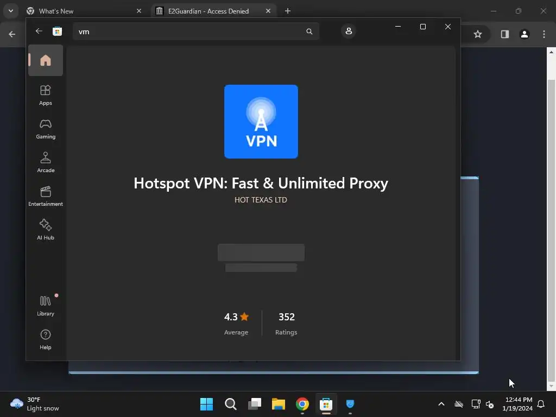Open the Store user profile icon
Image resolution: width=556 pixels, height=417 pixels.
[349, 31]
